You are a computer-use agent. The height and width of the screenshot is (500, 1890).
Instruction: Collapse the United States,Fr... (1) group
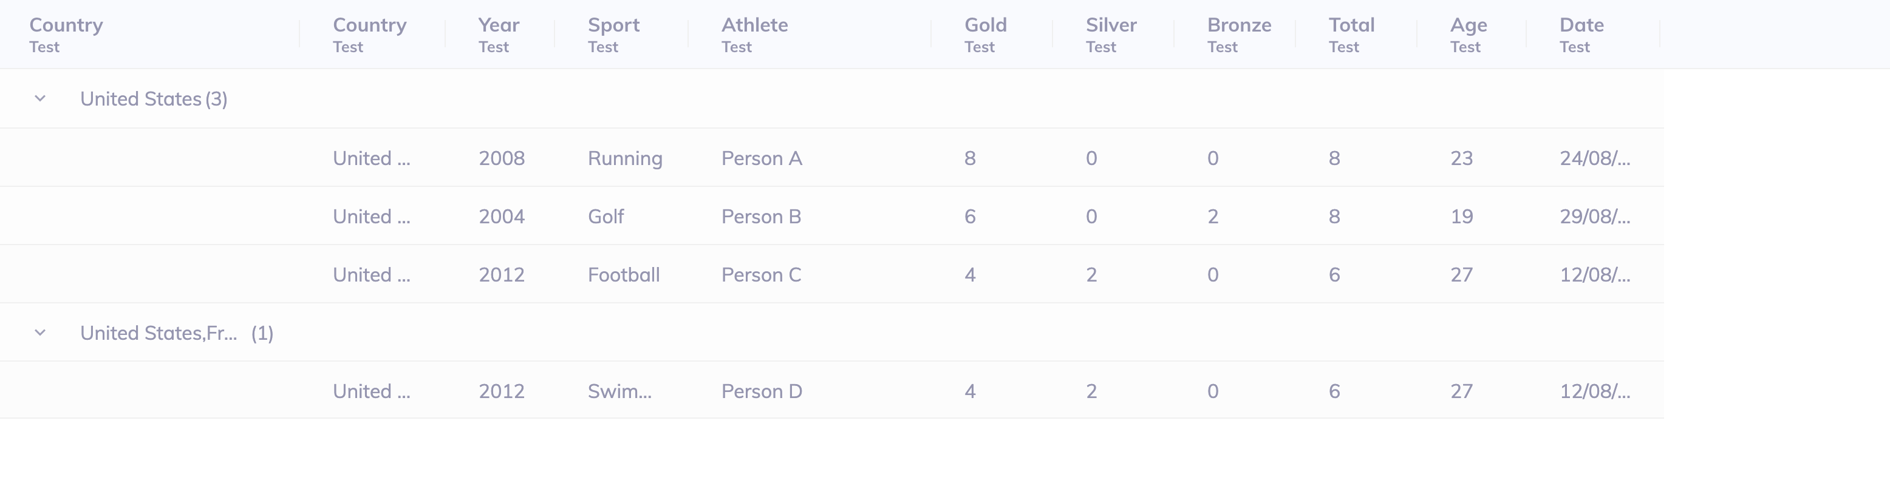(x=40, y=332)
